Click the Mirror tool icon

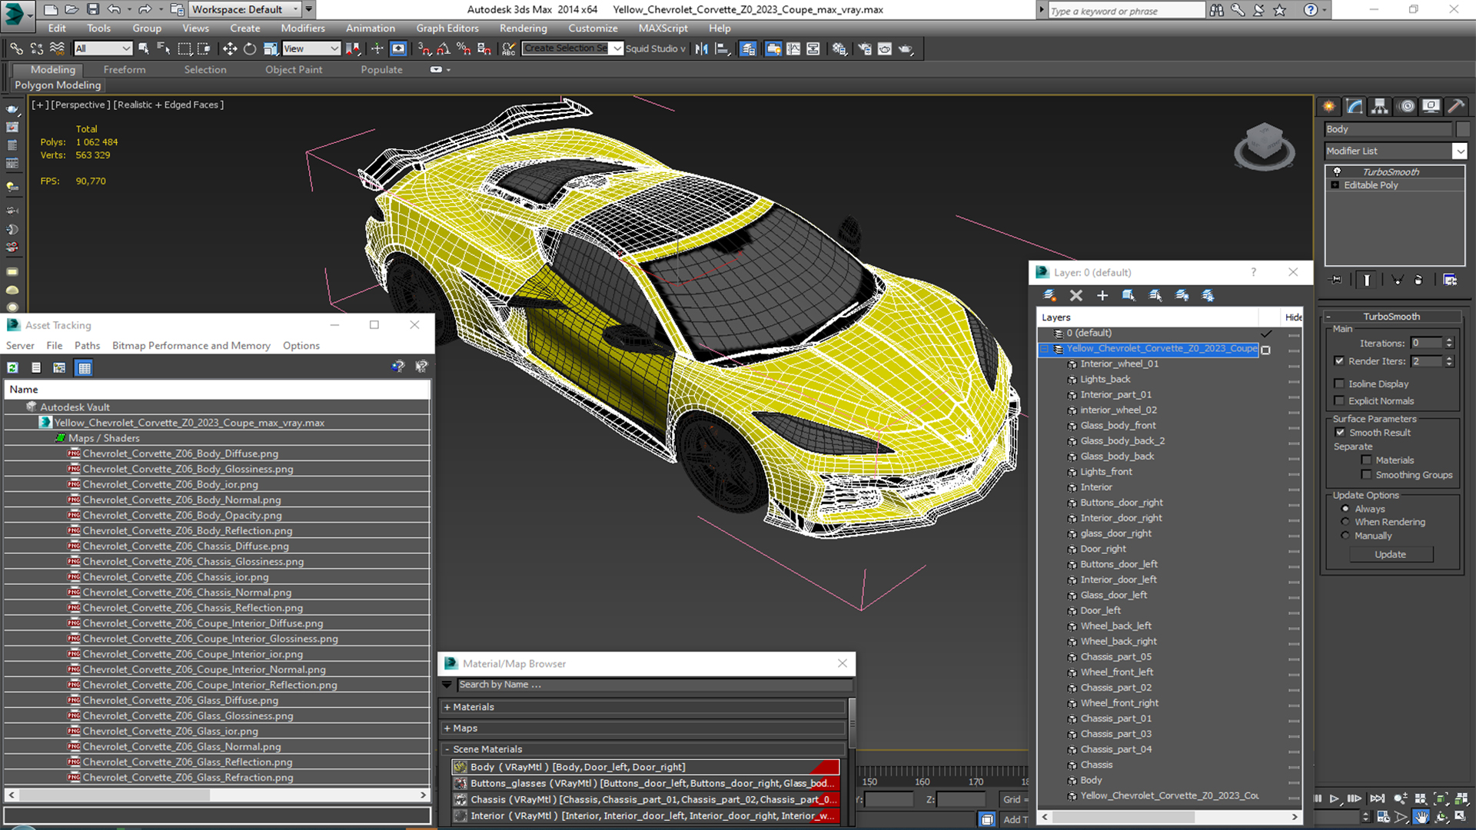tap(701, 48)
